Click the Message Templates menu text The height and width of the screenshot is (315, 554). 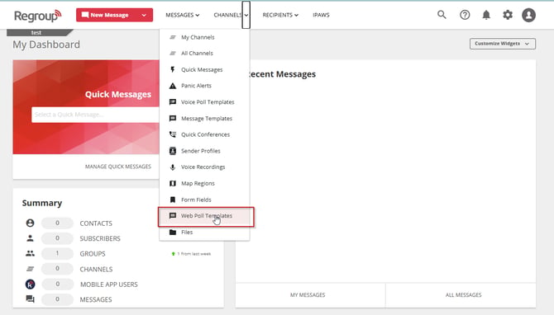coord(207,119)
